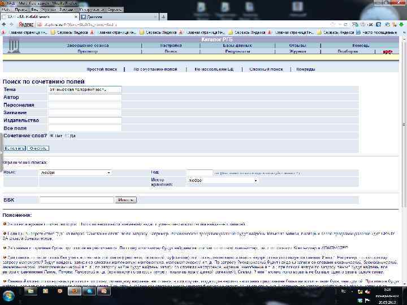Open Часто посещаемые bookmarks folder

pos(377,32)
